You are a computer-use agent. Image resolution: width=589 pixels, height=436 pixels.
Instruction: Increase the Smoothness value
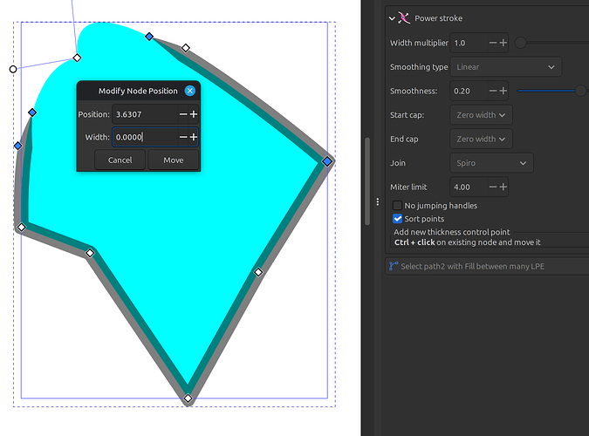coord(503,91)
